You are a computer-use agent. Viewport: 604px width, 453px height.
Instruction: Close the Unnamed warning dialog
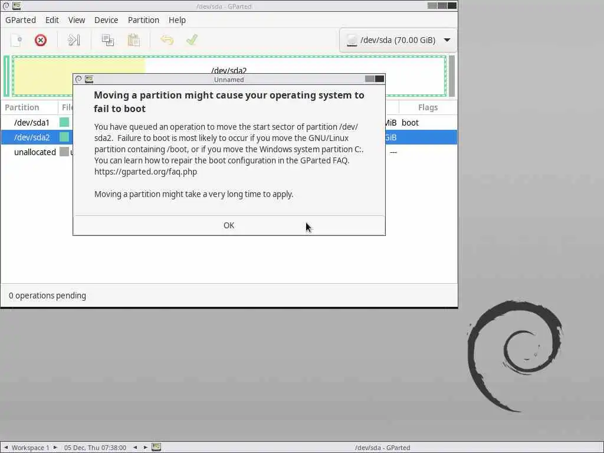379,79
